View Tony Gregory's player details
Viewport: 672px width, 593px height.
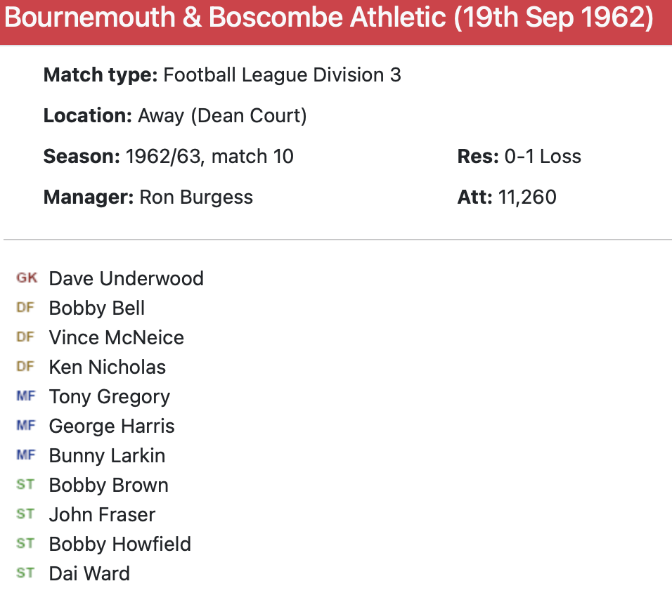tap(109, 396)
